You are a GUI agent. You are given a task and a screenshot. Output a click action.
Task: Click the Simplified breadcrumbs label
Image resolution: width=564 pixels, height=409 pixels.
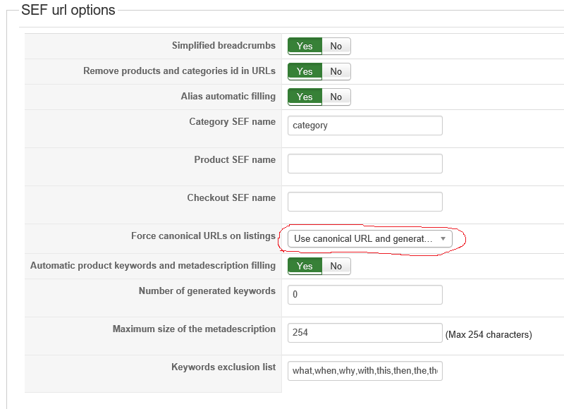point(223,46)
